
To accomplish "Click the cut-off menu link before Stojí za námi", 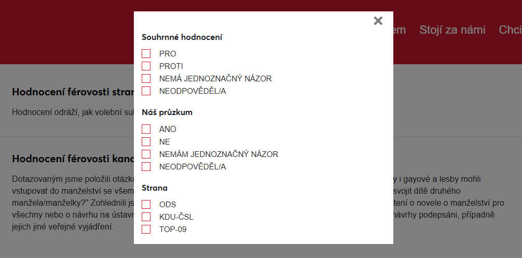I will click(400, 30).
